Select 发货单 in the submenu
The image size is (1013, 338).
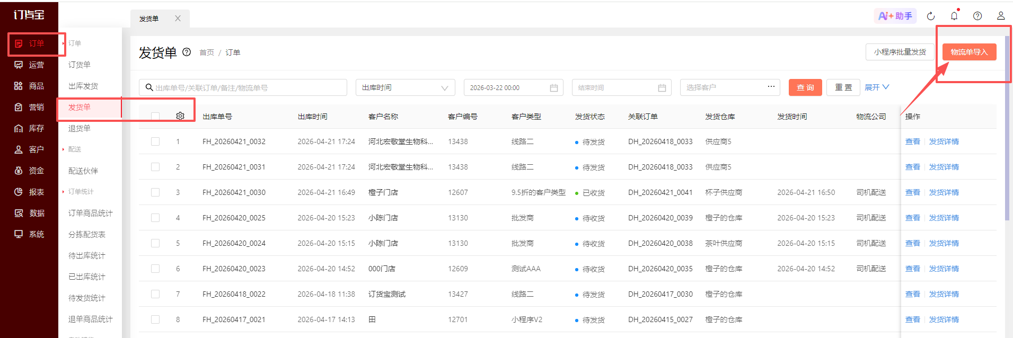80,107
